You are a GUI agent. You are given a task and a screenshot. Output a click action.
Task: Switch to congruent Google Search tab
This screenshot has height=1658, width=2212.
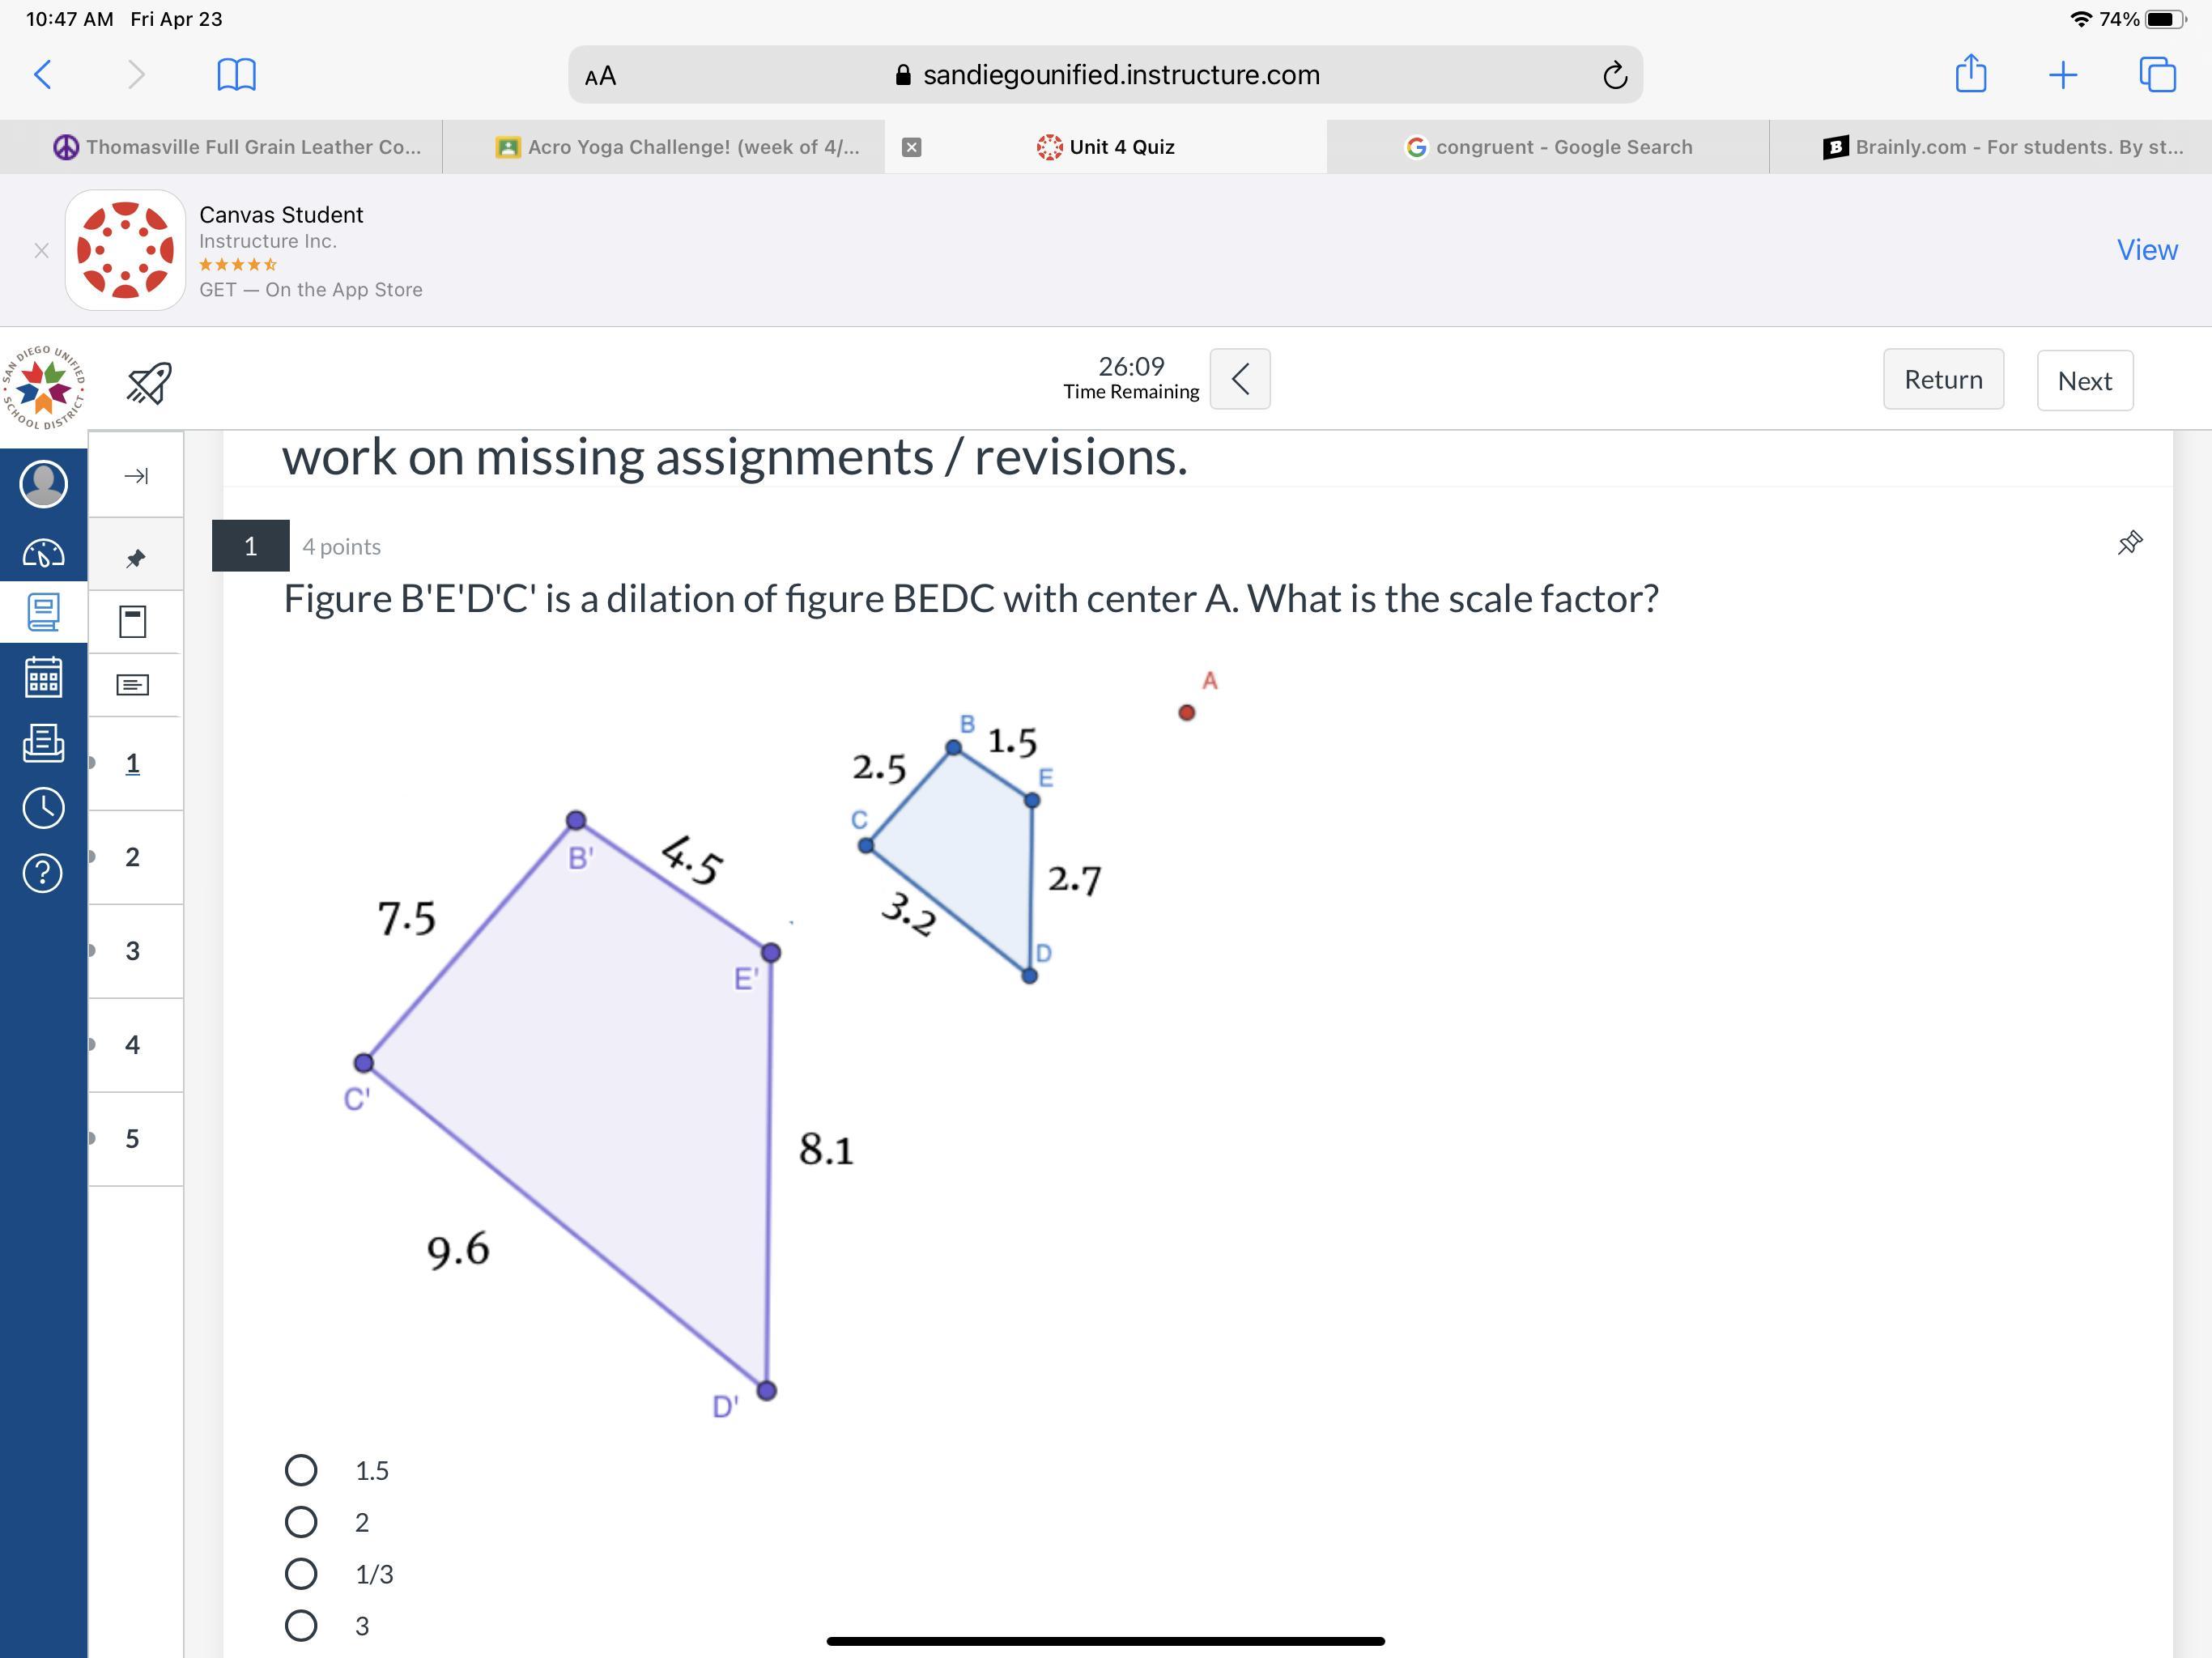click(1548, 147)
